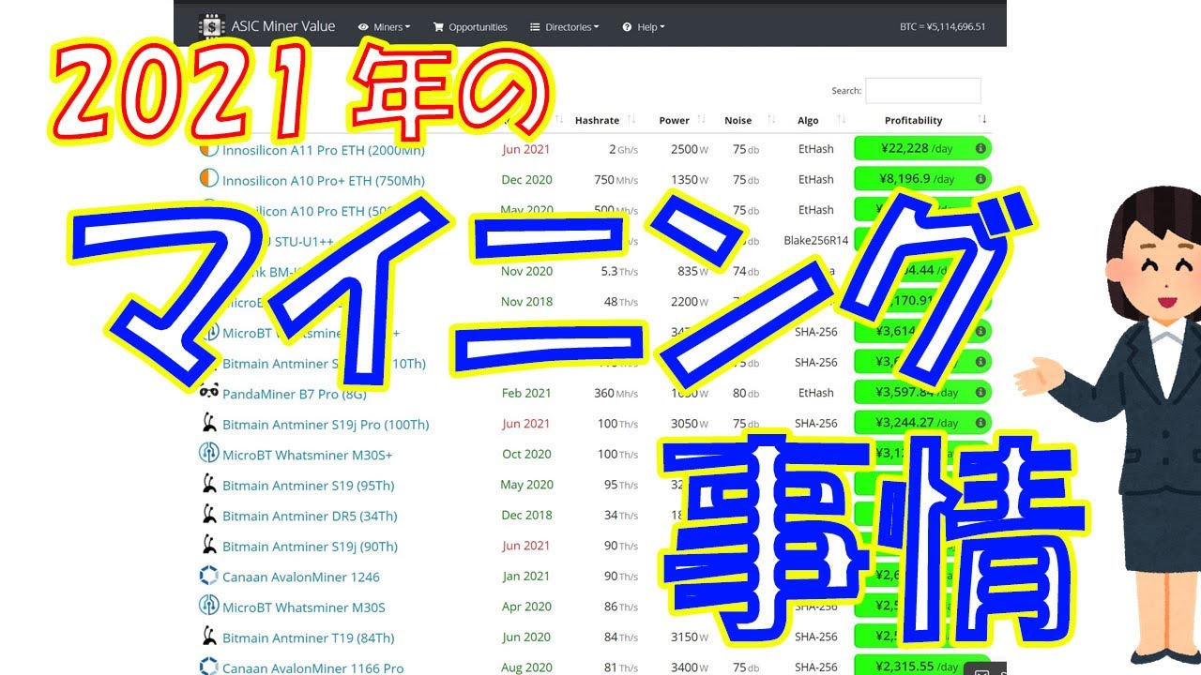Viewport: 1201px width, 675px height.
Task: Click the ASIC Miner Value chip logo
Action: (x=212, y=26)
